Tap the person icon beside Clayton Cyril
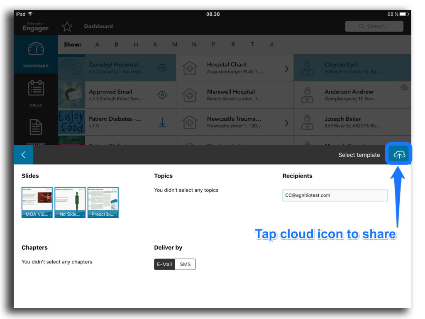The height and width of the screenshot is (319, 425). (308, 68)
